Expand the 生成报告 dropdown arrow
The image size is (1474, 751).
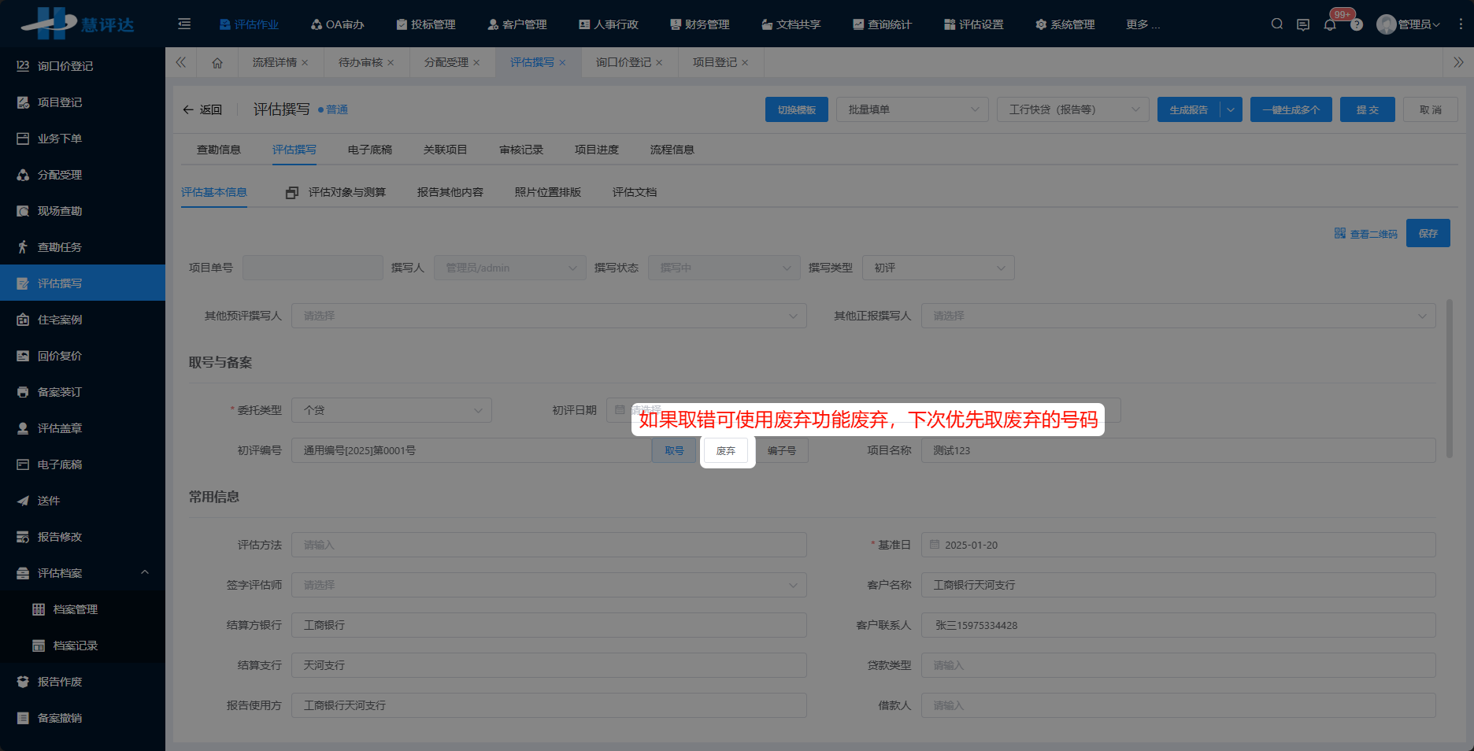[1231, 109]
